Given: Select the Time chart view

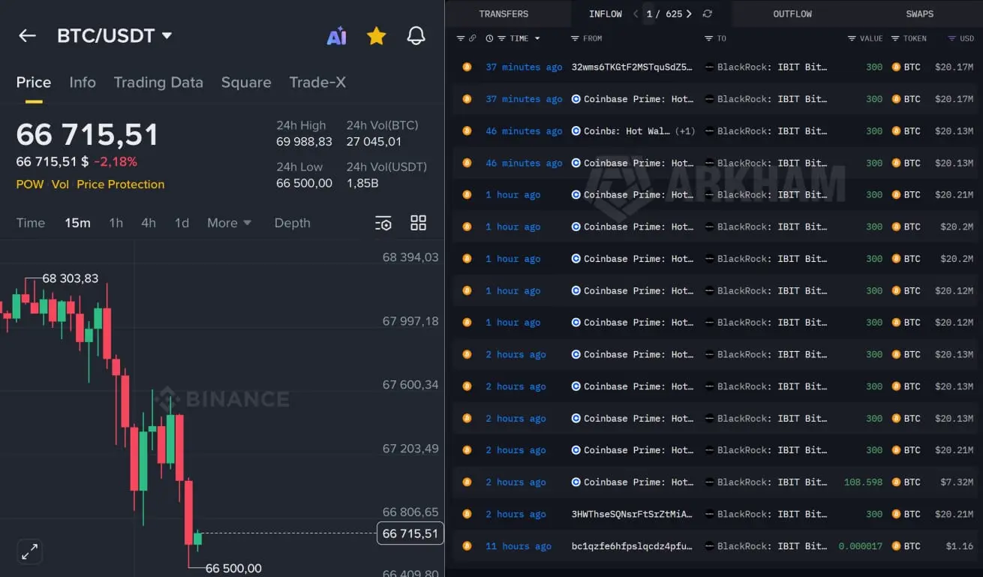Looking at the screenshot, I should point(31,223).
